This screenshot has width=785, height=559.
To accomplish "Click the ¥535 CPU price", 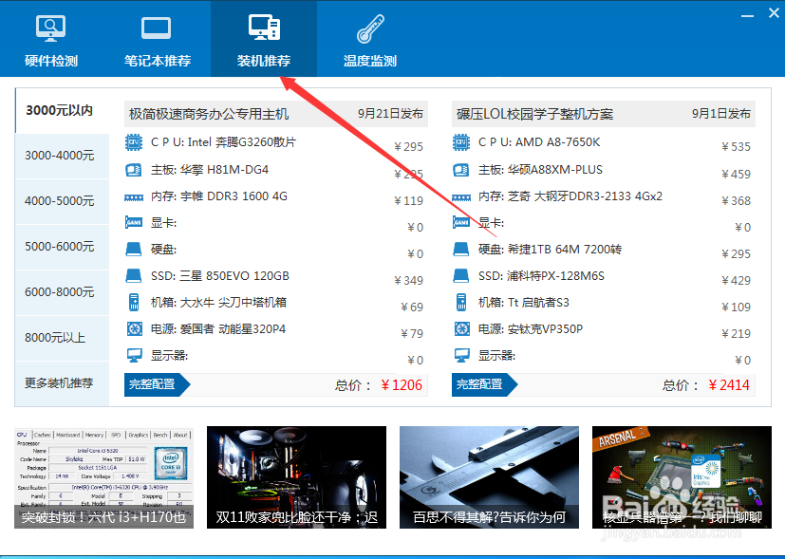I will [x=736, y=147].
